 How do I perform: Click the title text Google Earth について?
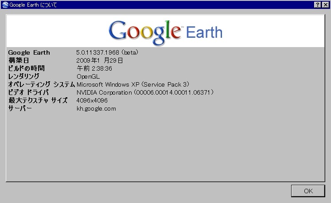pos(33,4)
